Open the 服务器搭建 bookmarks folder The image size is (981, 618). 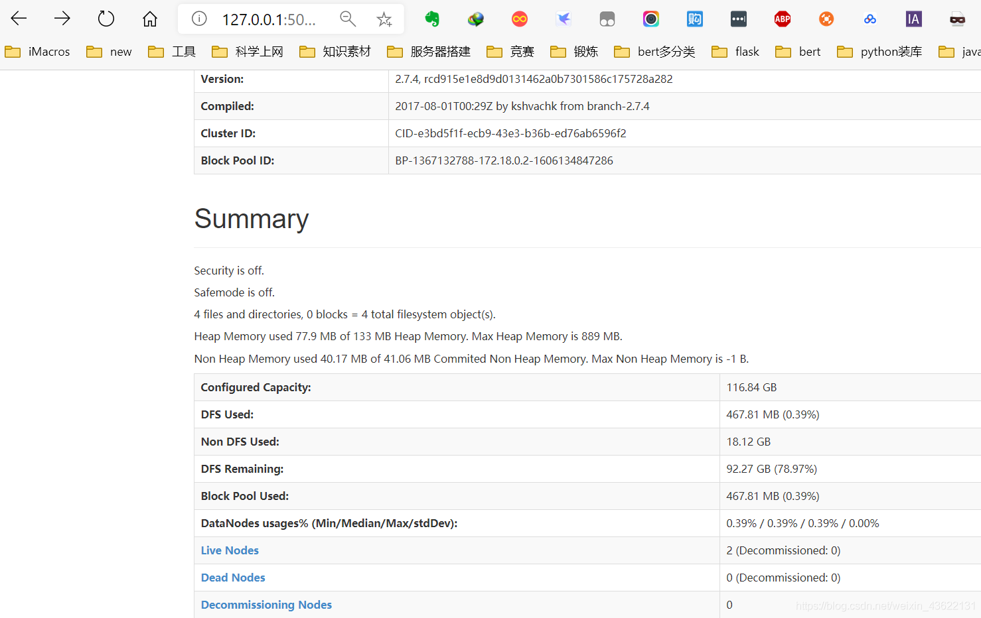pos(429,52)
